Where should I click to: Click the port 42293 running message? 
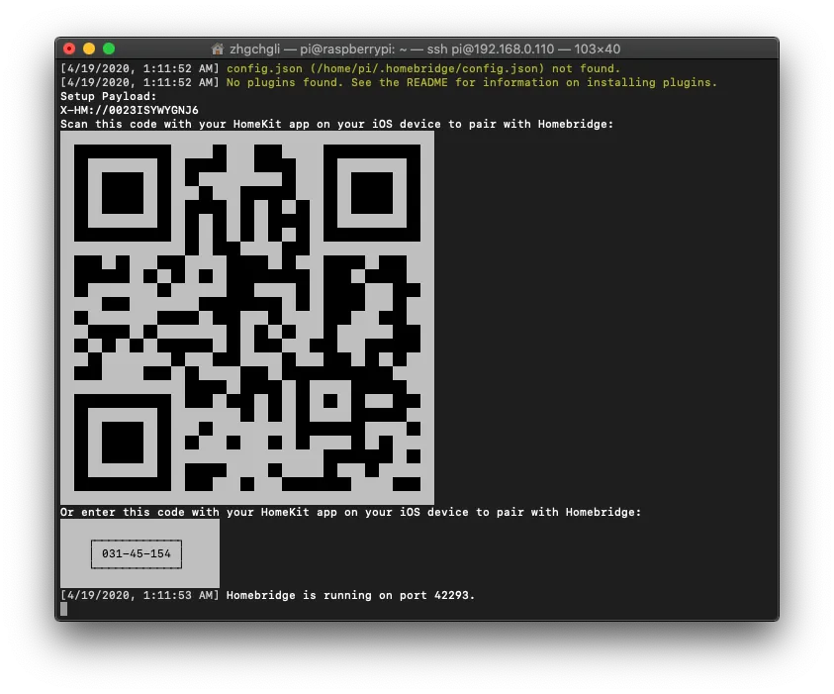pyautogui.click(x=350, y=595)
